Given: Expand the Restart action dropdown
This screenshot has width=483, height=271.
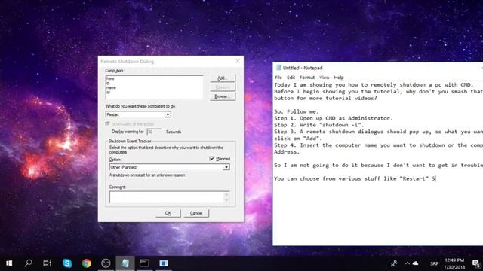Looking at the screenshot, I should pyautogui.click(x=168, y=114).
